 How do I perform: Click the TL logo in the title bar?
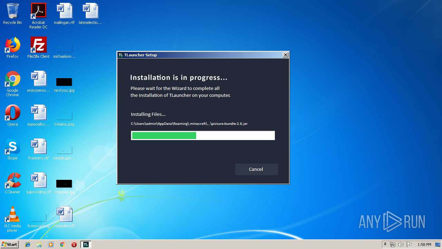pos(121,55)
